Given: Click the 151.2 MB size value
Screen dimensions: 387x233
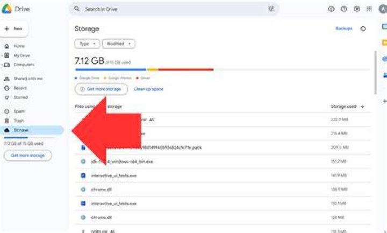Looking at the screenshot, I should [339, 161].
